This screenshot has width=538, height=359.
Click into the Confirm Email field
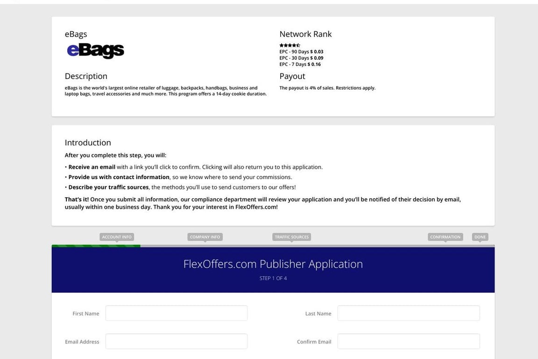click(x=408, y=341)
